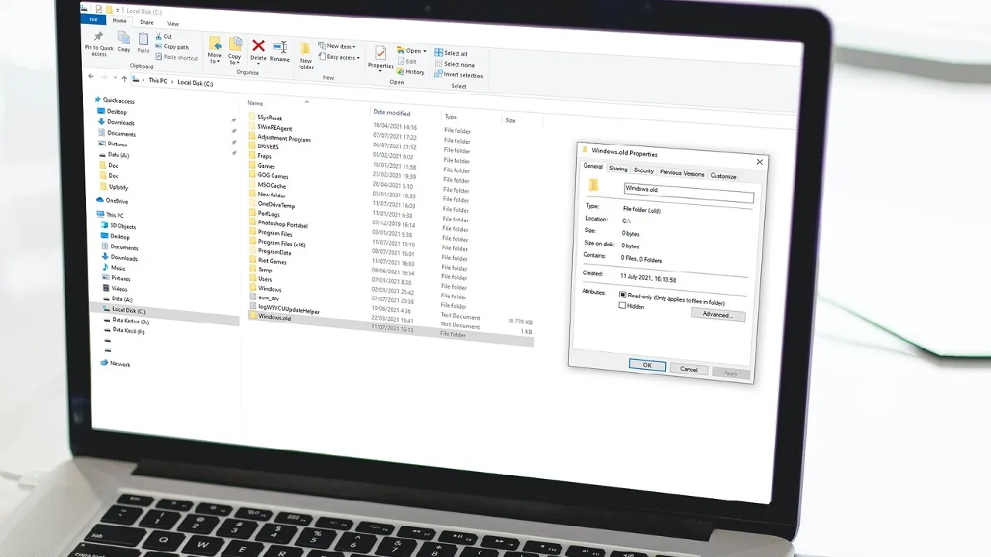Image resolution: width=991 pixels, height=557 pixels.
Task: Sort by Name column header
Action: click(x=255, y=103)
